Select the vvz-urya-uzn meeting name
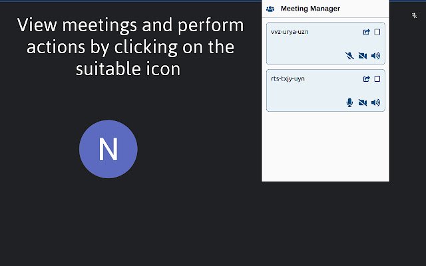This screenshot has width=426, height=266. 290,32
